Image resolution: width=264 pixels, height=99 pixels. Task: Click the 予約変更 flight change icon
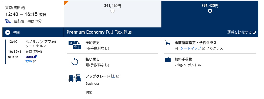[75, 45]
